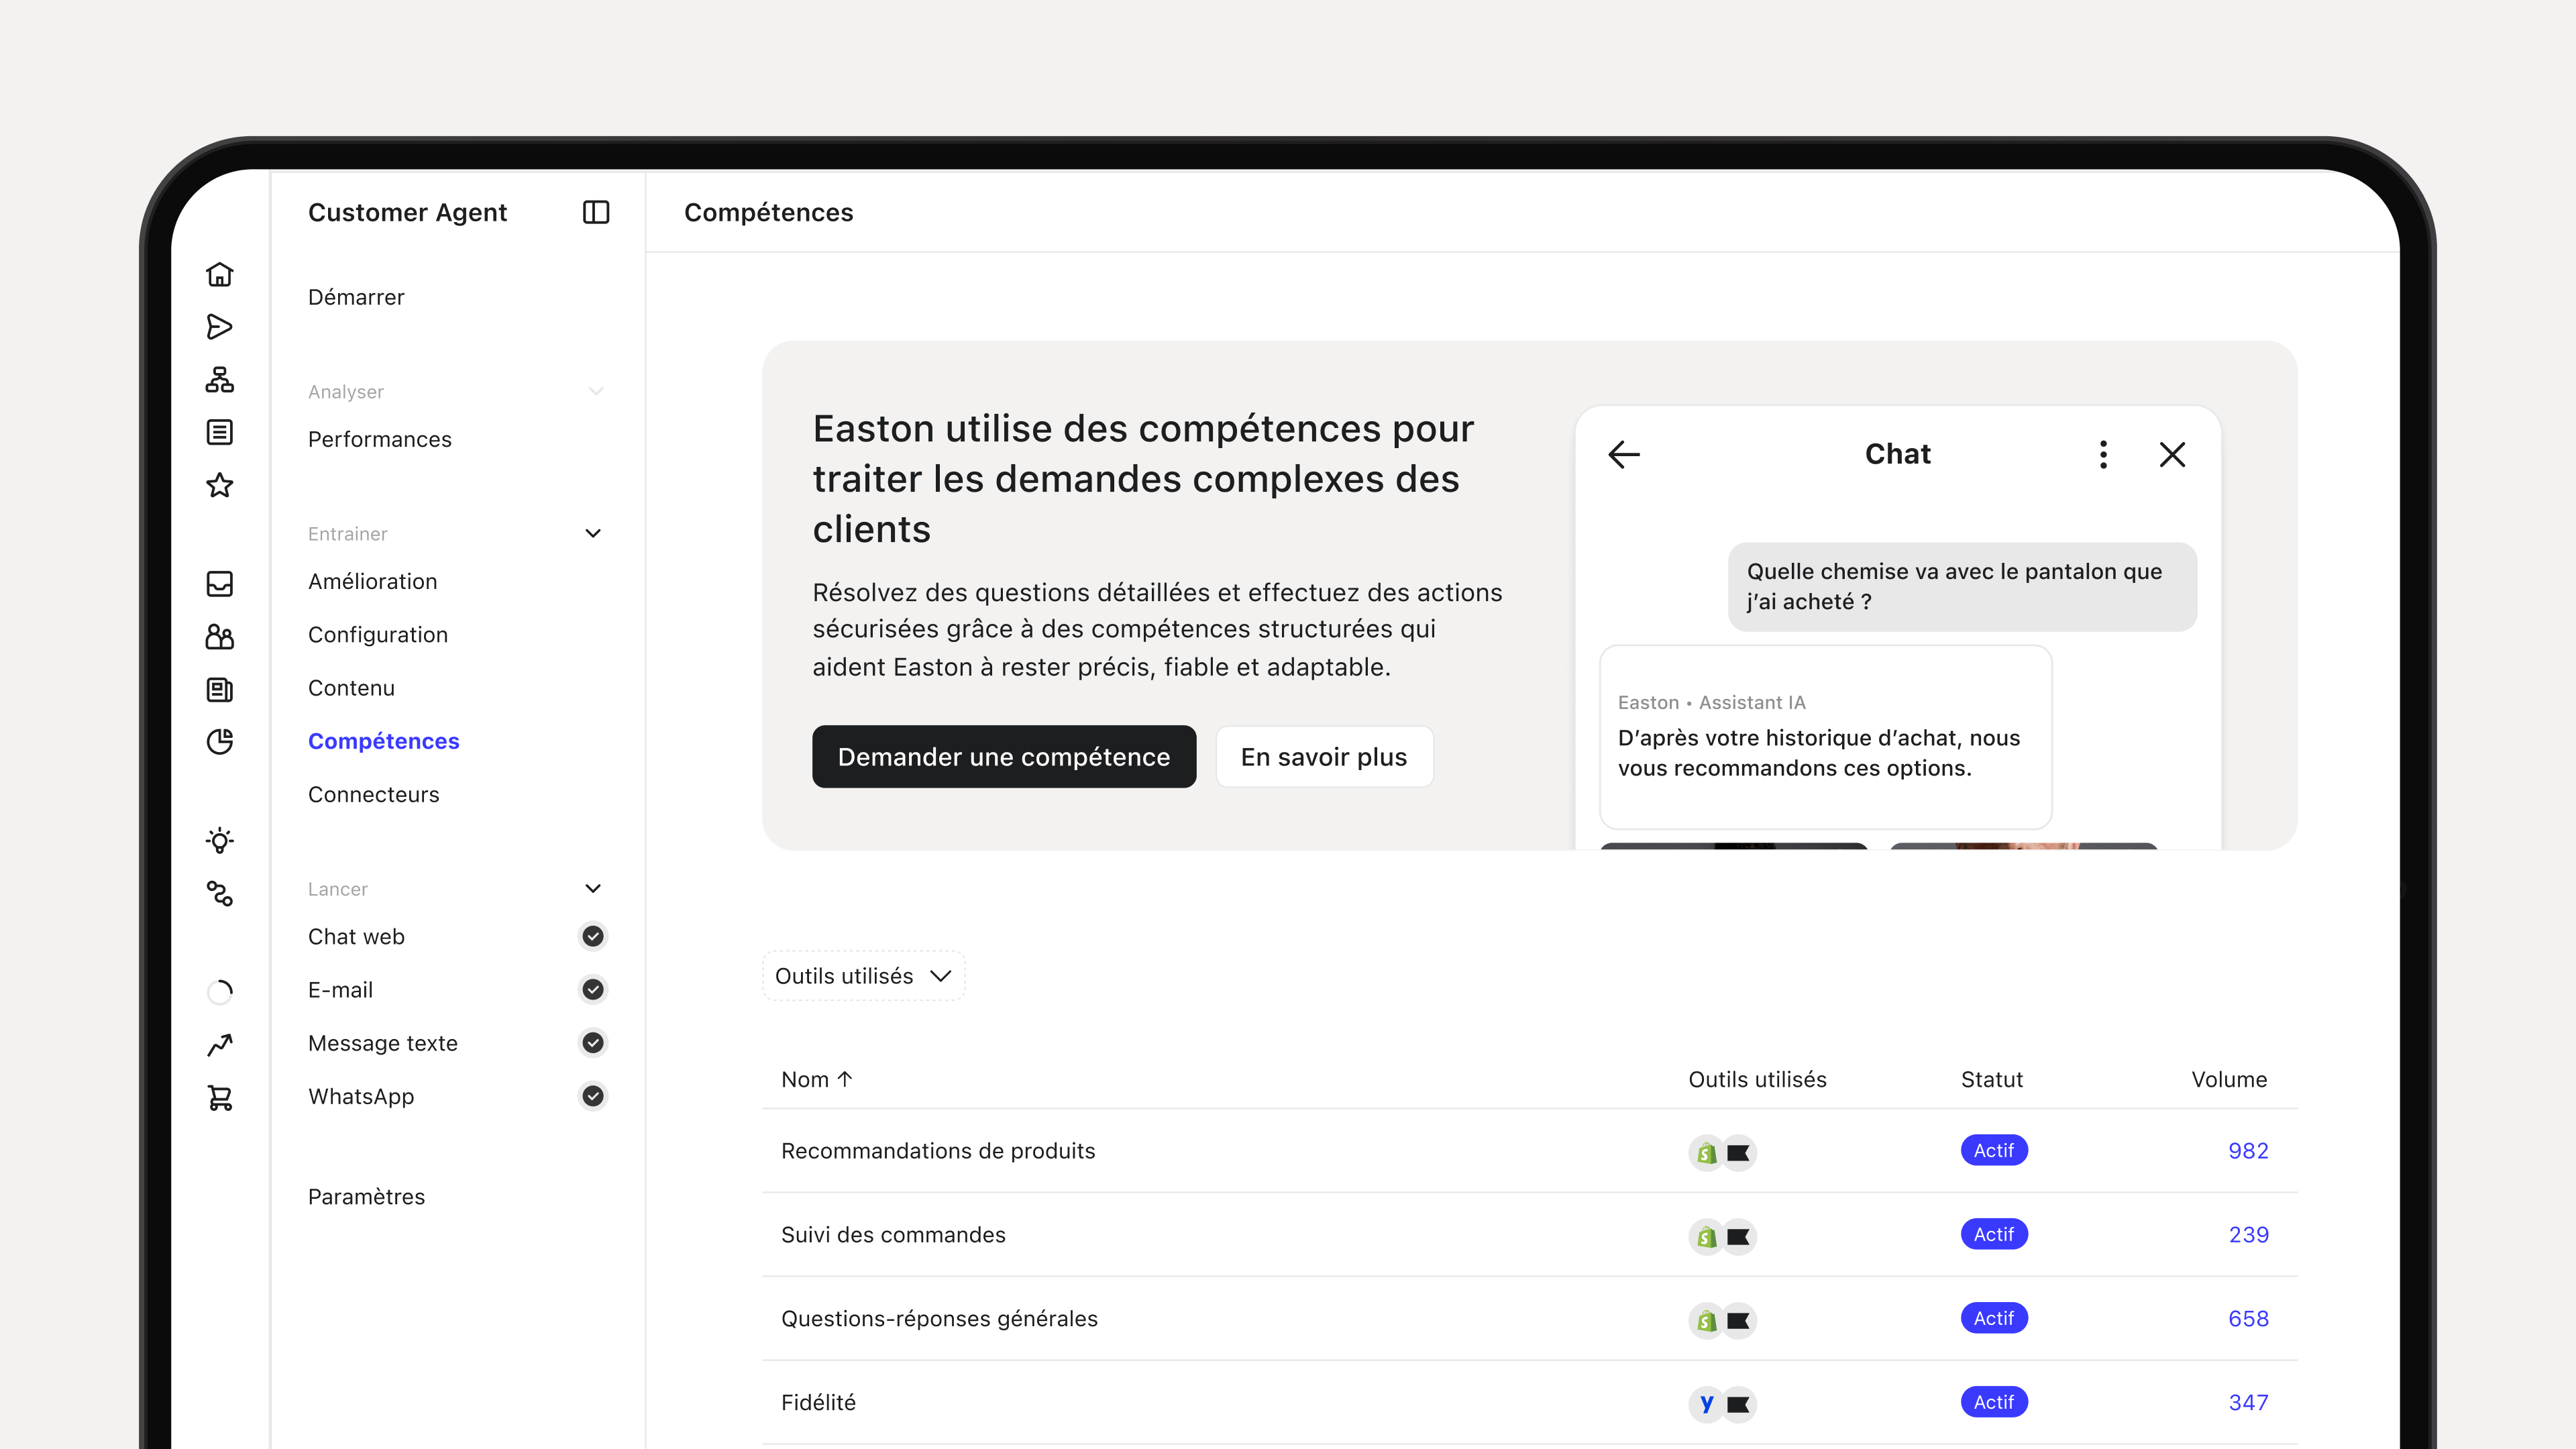Click Actif badge for Suivi des commandes
The height and width of the screenshot is (1449, 2576).
tap(1994, 1234)
